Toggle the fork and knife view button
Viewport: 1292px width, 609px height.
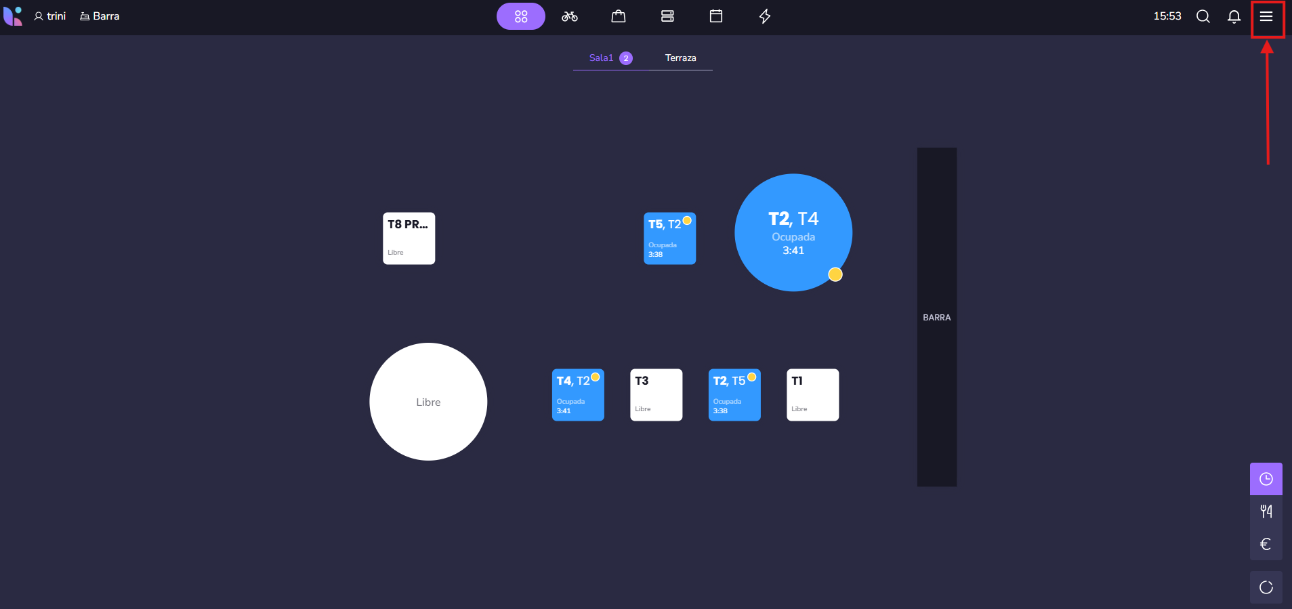1266,511
